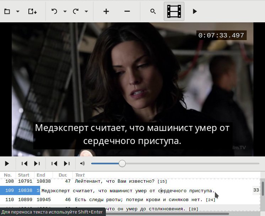This screenshot has width=265, height=216.
Task: Click the toolbar preview play arrow
Action: (x=195, y=11)
